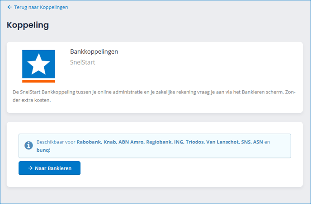The height and width of the screenshot is (204, 311).
Task: Select the 'Bankkoppelingen' title text
Action: pos(94,51)
